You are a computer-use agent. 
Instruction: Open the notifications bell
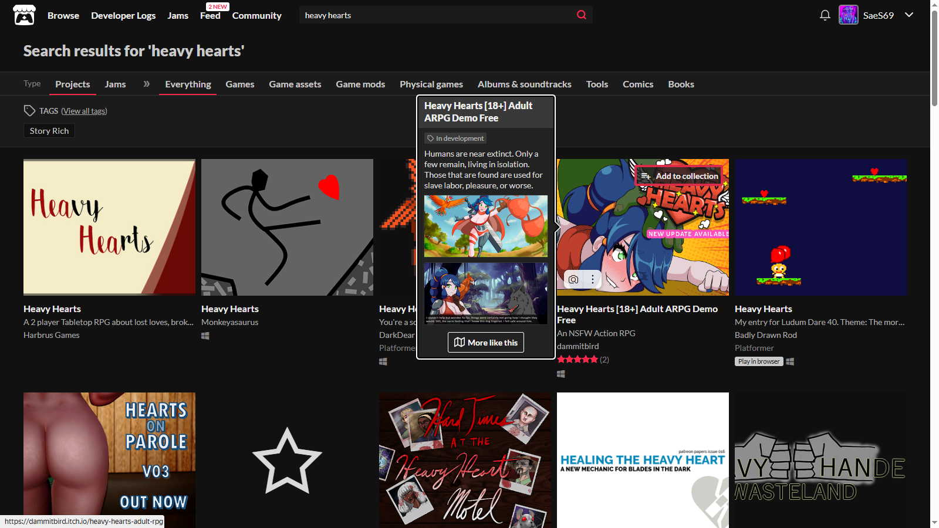click(x=825, y=15)
